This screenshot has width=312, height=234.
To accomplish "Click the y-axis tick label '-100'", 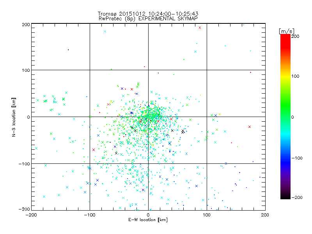I will [x=24, y=164].
